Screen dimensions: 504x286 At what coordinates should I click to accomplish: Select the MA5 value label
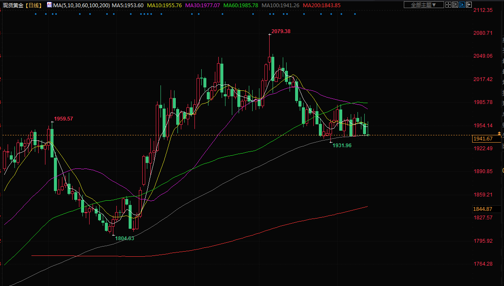point(127,5)
